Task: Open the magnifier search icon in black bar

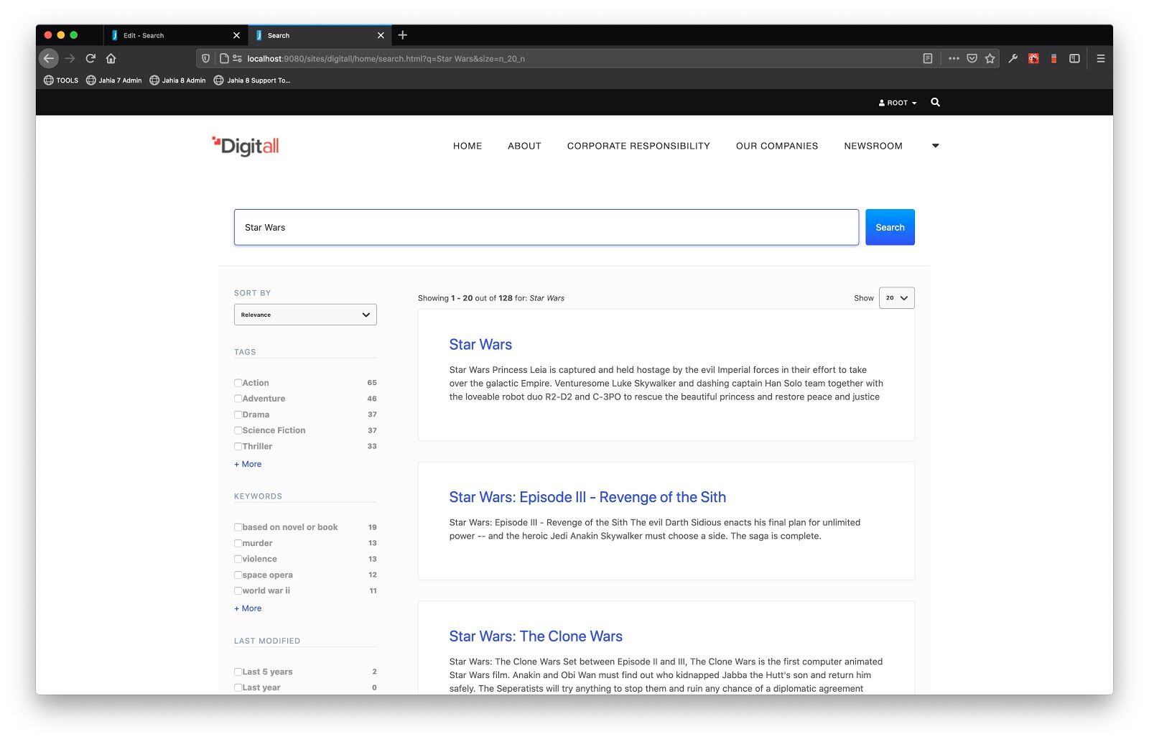Action: [935, 103]
